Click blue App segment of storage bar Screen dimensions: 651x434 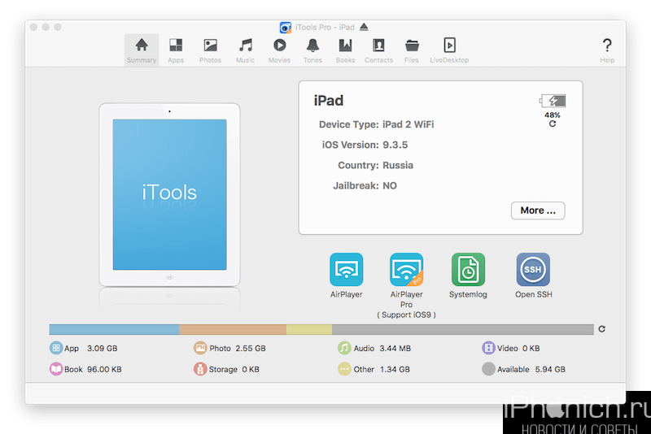pyautogui.click(x=114, y=329)
